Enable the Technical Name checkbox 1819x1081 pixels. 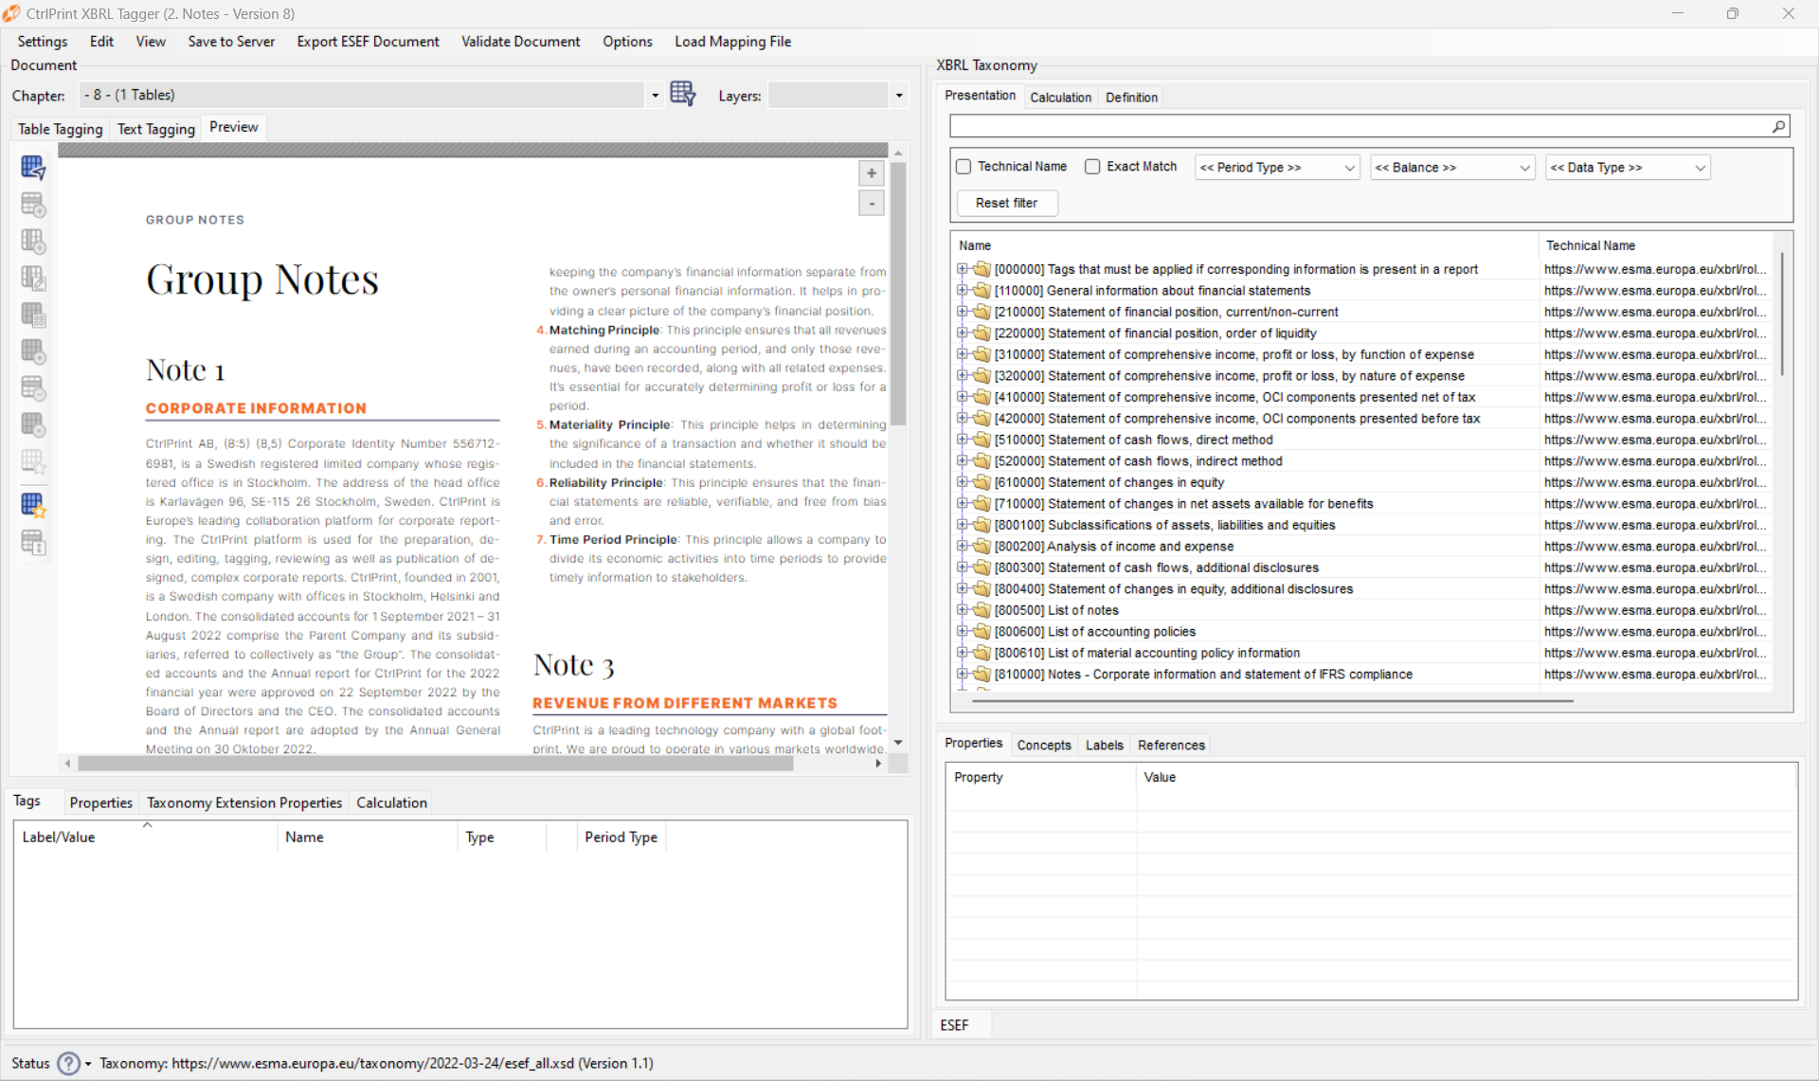pyautogui.click(x=964, y=167)
